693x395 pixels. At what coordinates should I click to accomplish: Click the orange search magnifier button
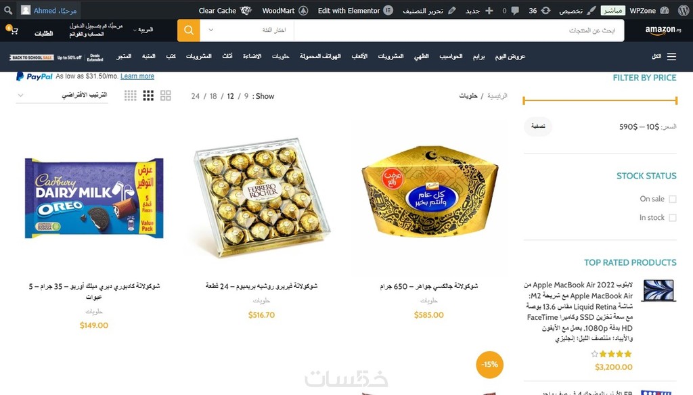[x=189, y=30]
